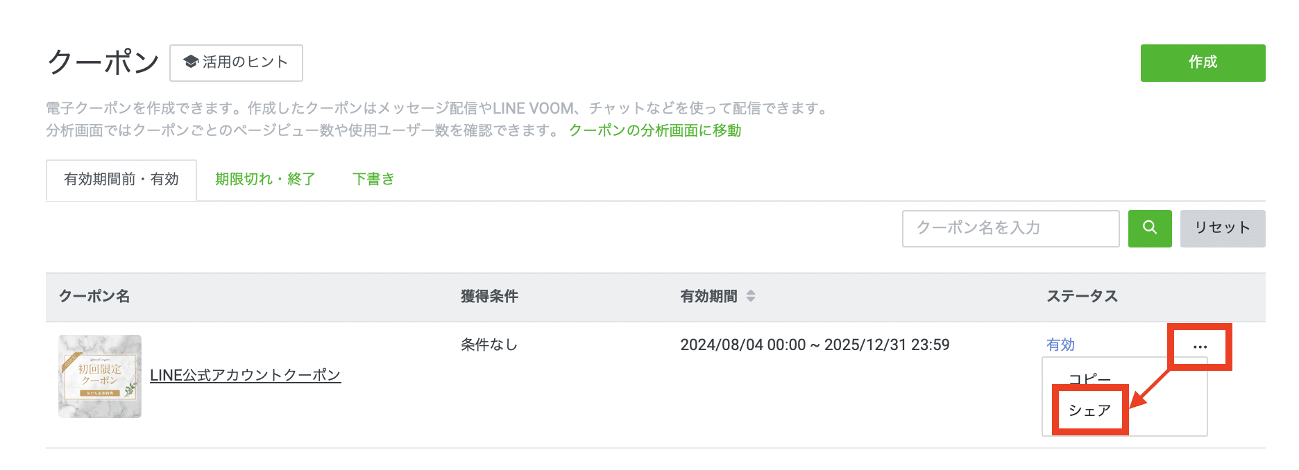Open the 活用のヒント tips button

236,62
